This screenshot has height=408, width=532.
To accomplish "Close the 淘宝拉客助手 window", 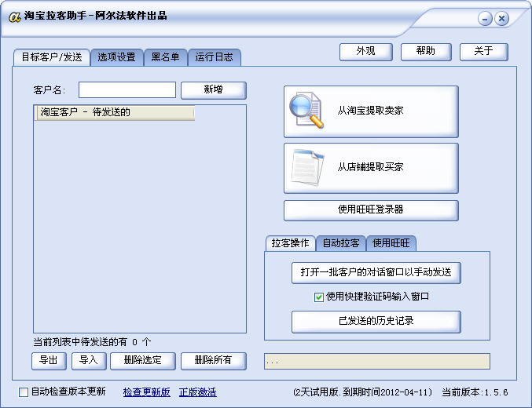I will (x=501, y=18).
